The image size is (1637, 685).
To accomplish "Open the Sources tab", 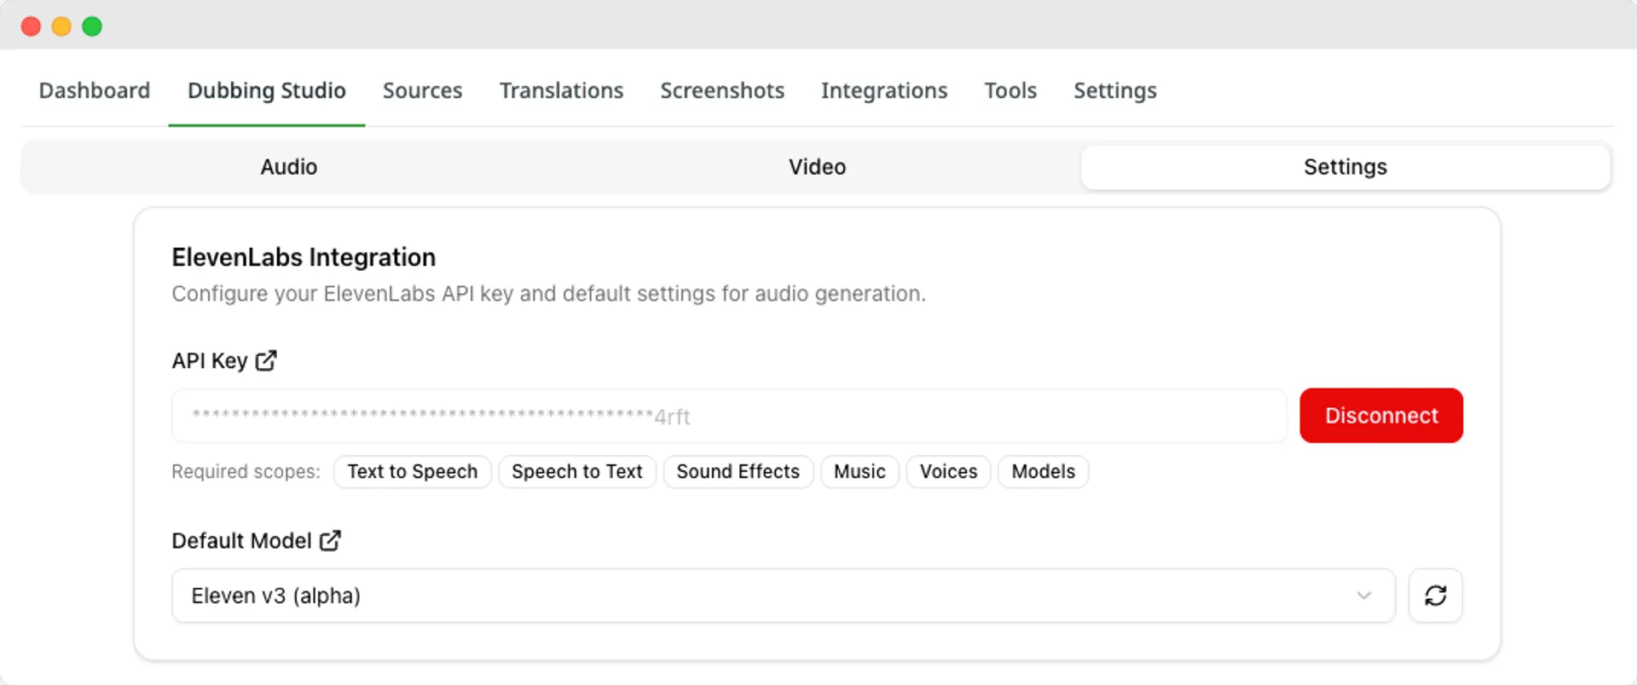I will coord(422,90).
